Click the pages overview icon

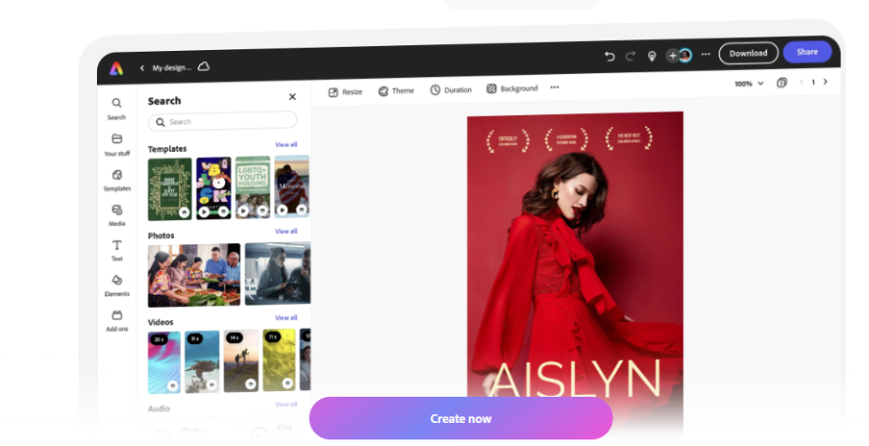tap(782, 83)
